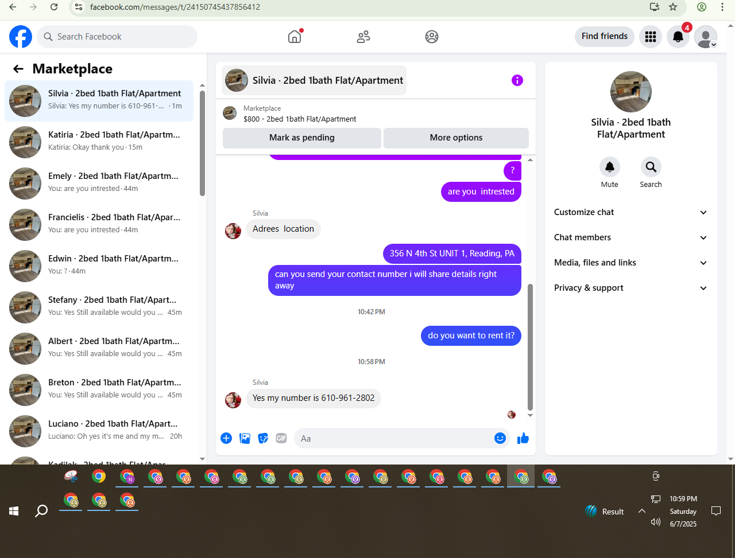Click the message 'Yes my number is 610-961-2802'
Image resolution: width=735 pixels, height=558 pixels.
[314, 398]
